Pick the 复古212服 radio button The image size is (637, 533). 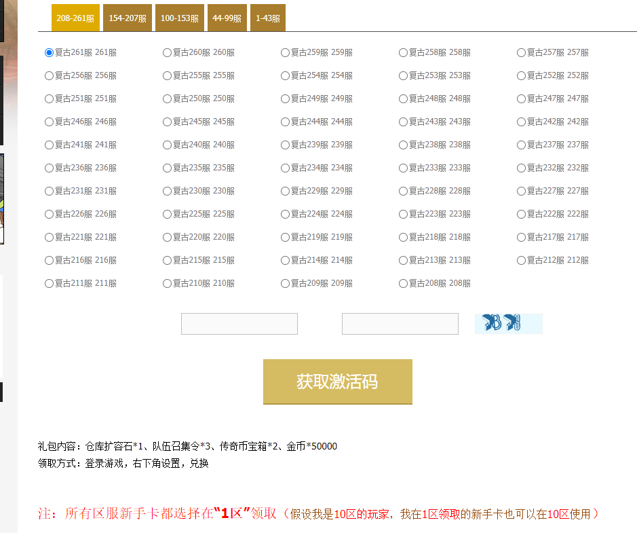pyautogui.click(x=521, y=261)
